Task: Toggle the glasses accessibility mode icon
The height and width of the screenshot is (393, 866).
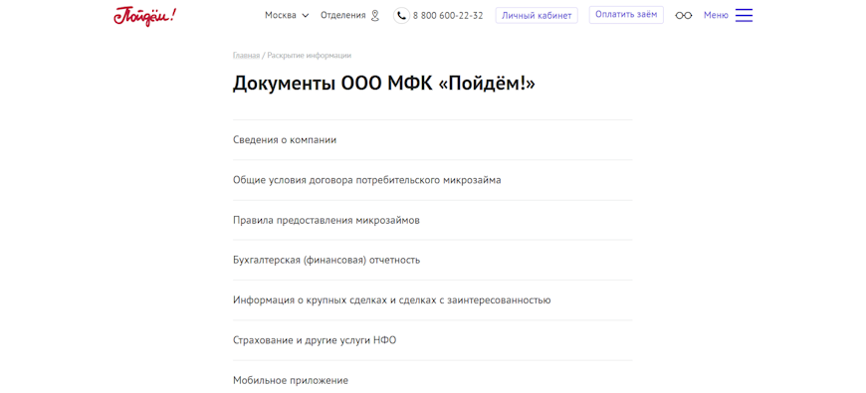Action: point(683,16)
